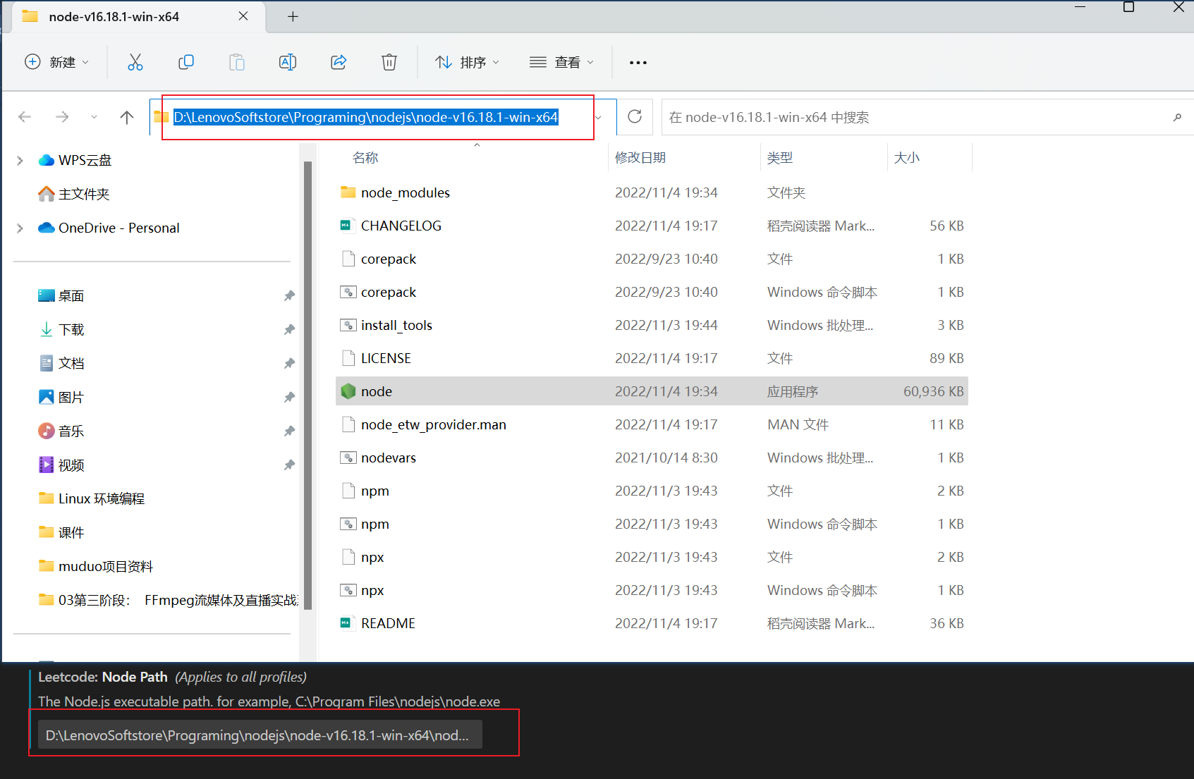Select the node application file icon
The height and width of the screenshot is (779, 1194).
click(348, 391)
